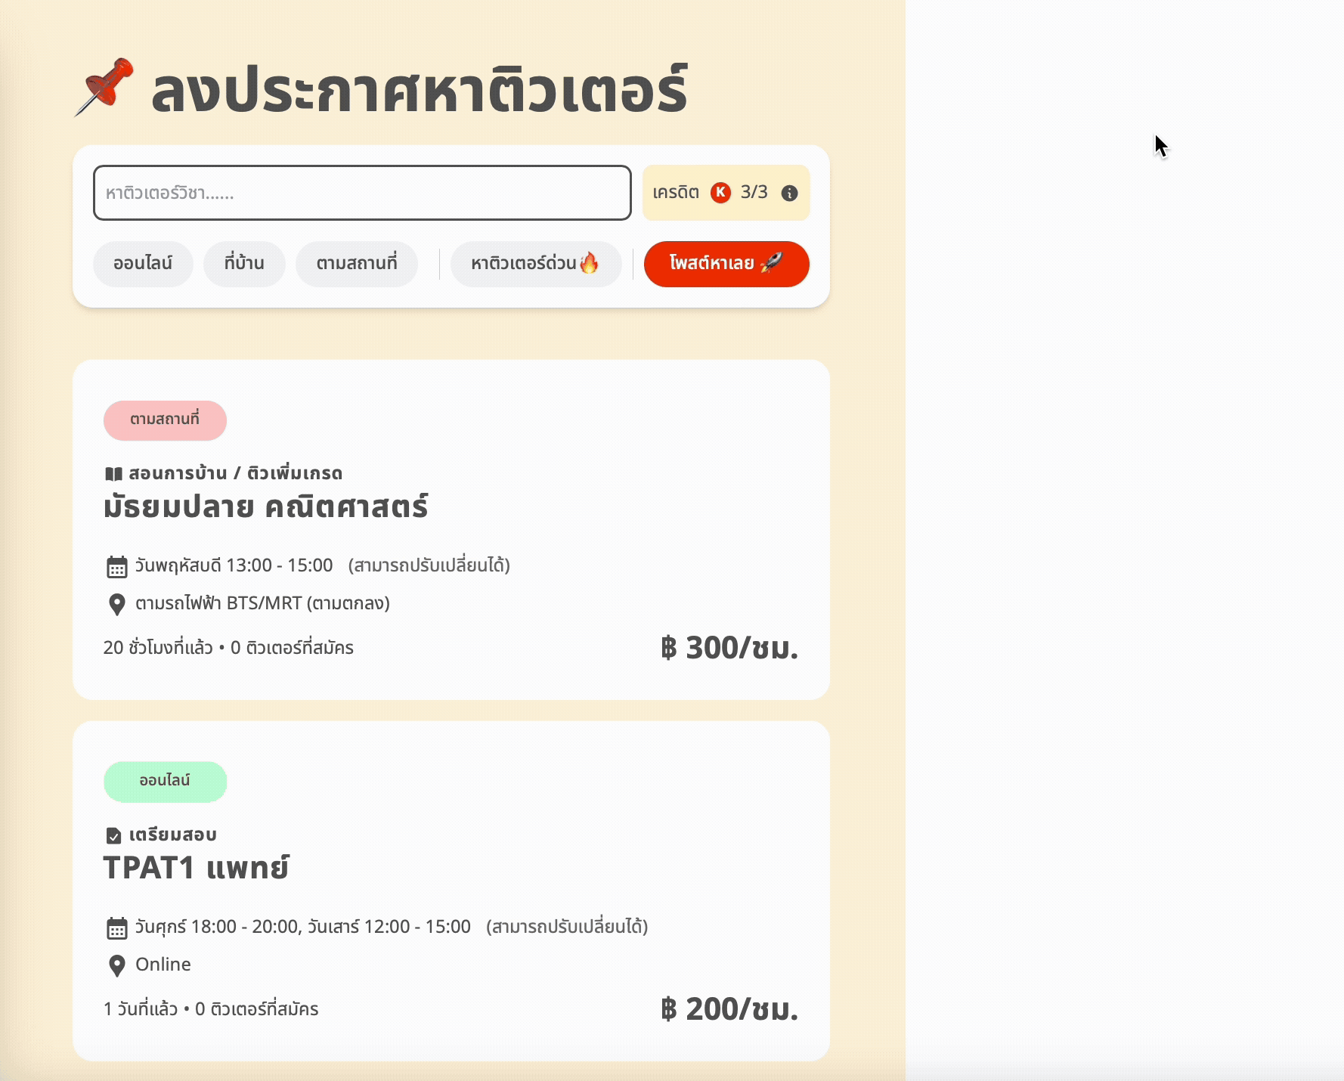Screen dimensions: 1344x1081
Task: Toggle the ตามสถานที่ filter chip
Action: 356,264
